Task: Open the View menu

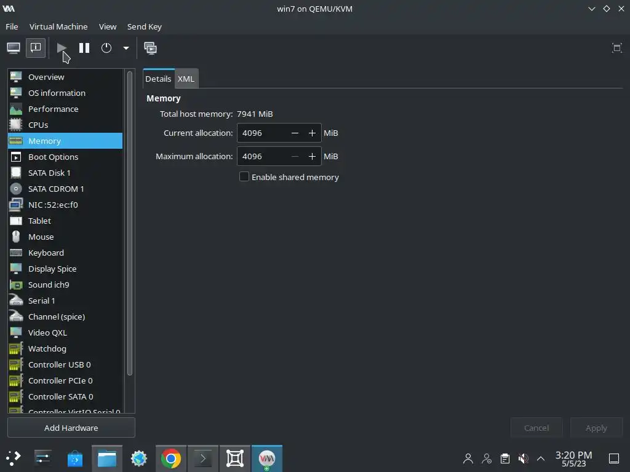Action: 108,26
